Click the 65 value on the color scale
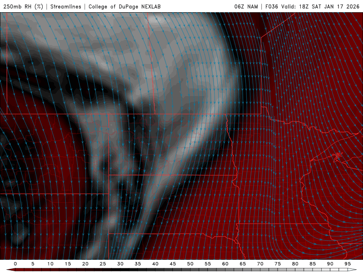 [242, 264]
